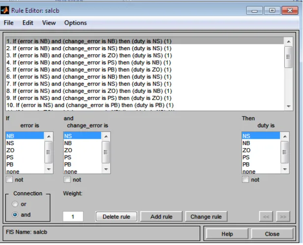The width and height of the screenshot is (303, 245).
Task: Choose PB in the error list
Action: click(x=25, y=164)
